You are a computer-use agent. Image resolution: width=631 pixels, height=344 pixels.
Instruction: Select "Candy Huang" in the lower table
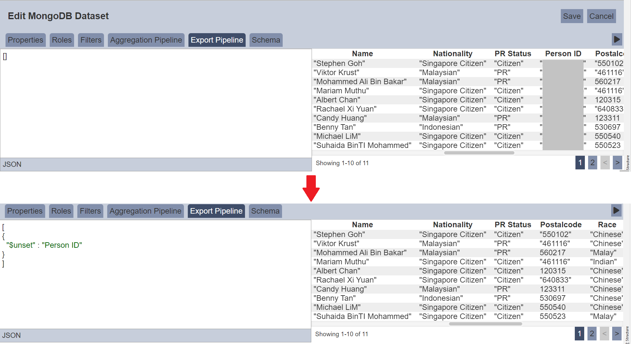(340, 289)
